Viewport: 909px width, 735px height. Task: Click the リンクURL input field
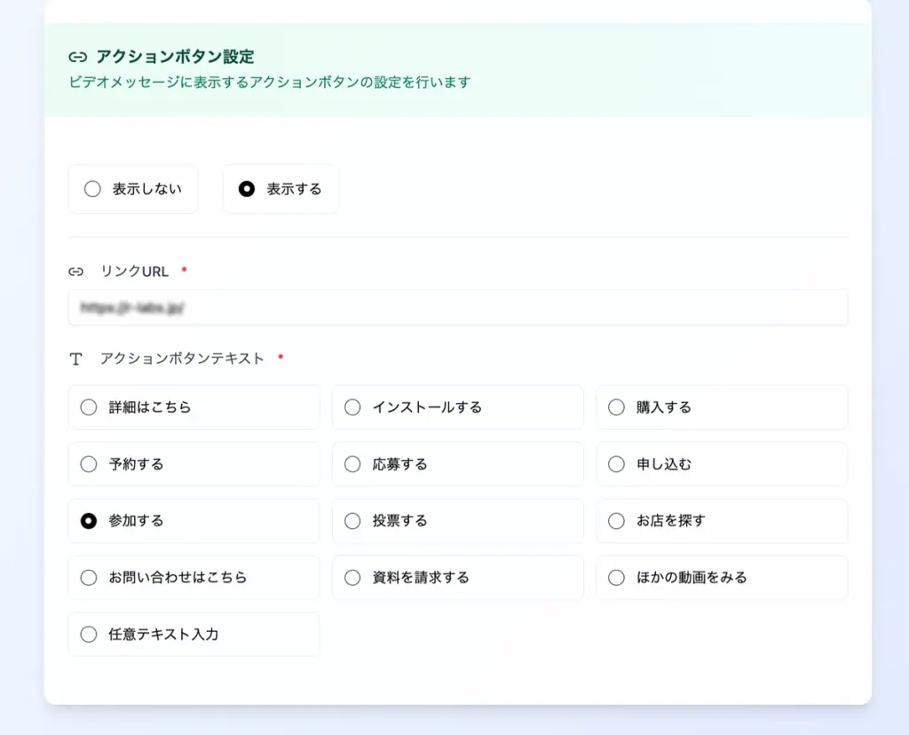pyautogui.click(x=457, y=307)
